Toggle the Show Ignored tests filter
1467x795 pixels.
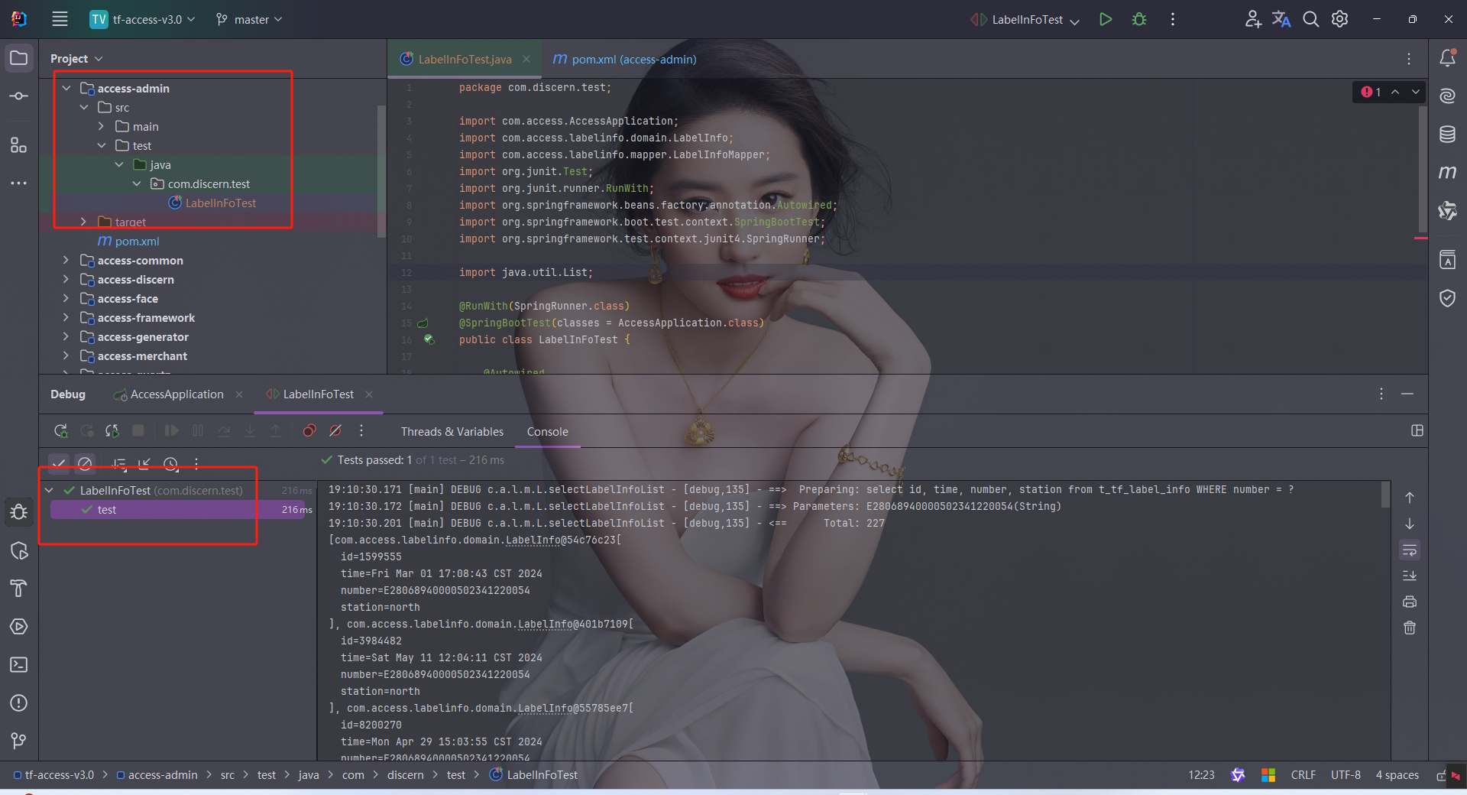[x=86, y=464]
